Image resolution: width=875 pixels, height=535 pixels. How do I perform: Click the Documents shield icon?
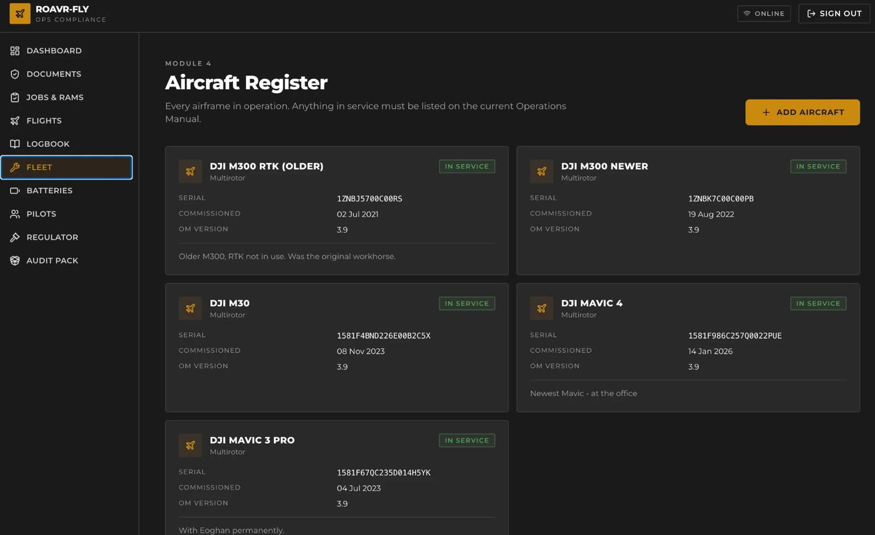tap(15, 74)
